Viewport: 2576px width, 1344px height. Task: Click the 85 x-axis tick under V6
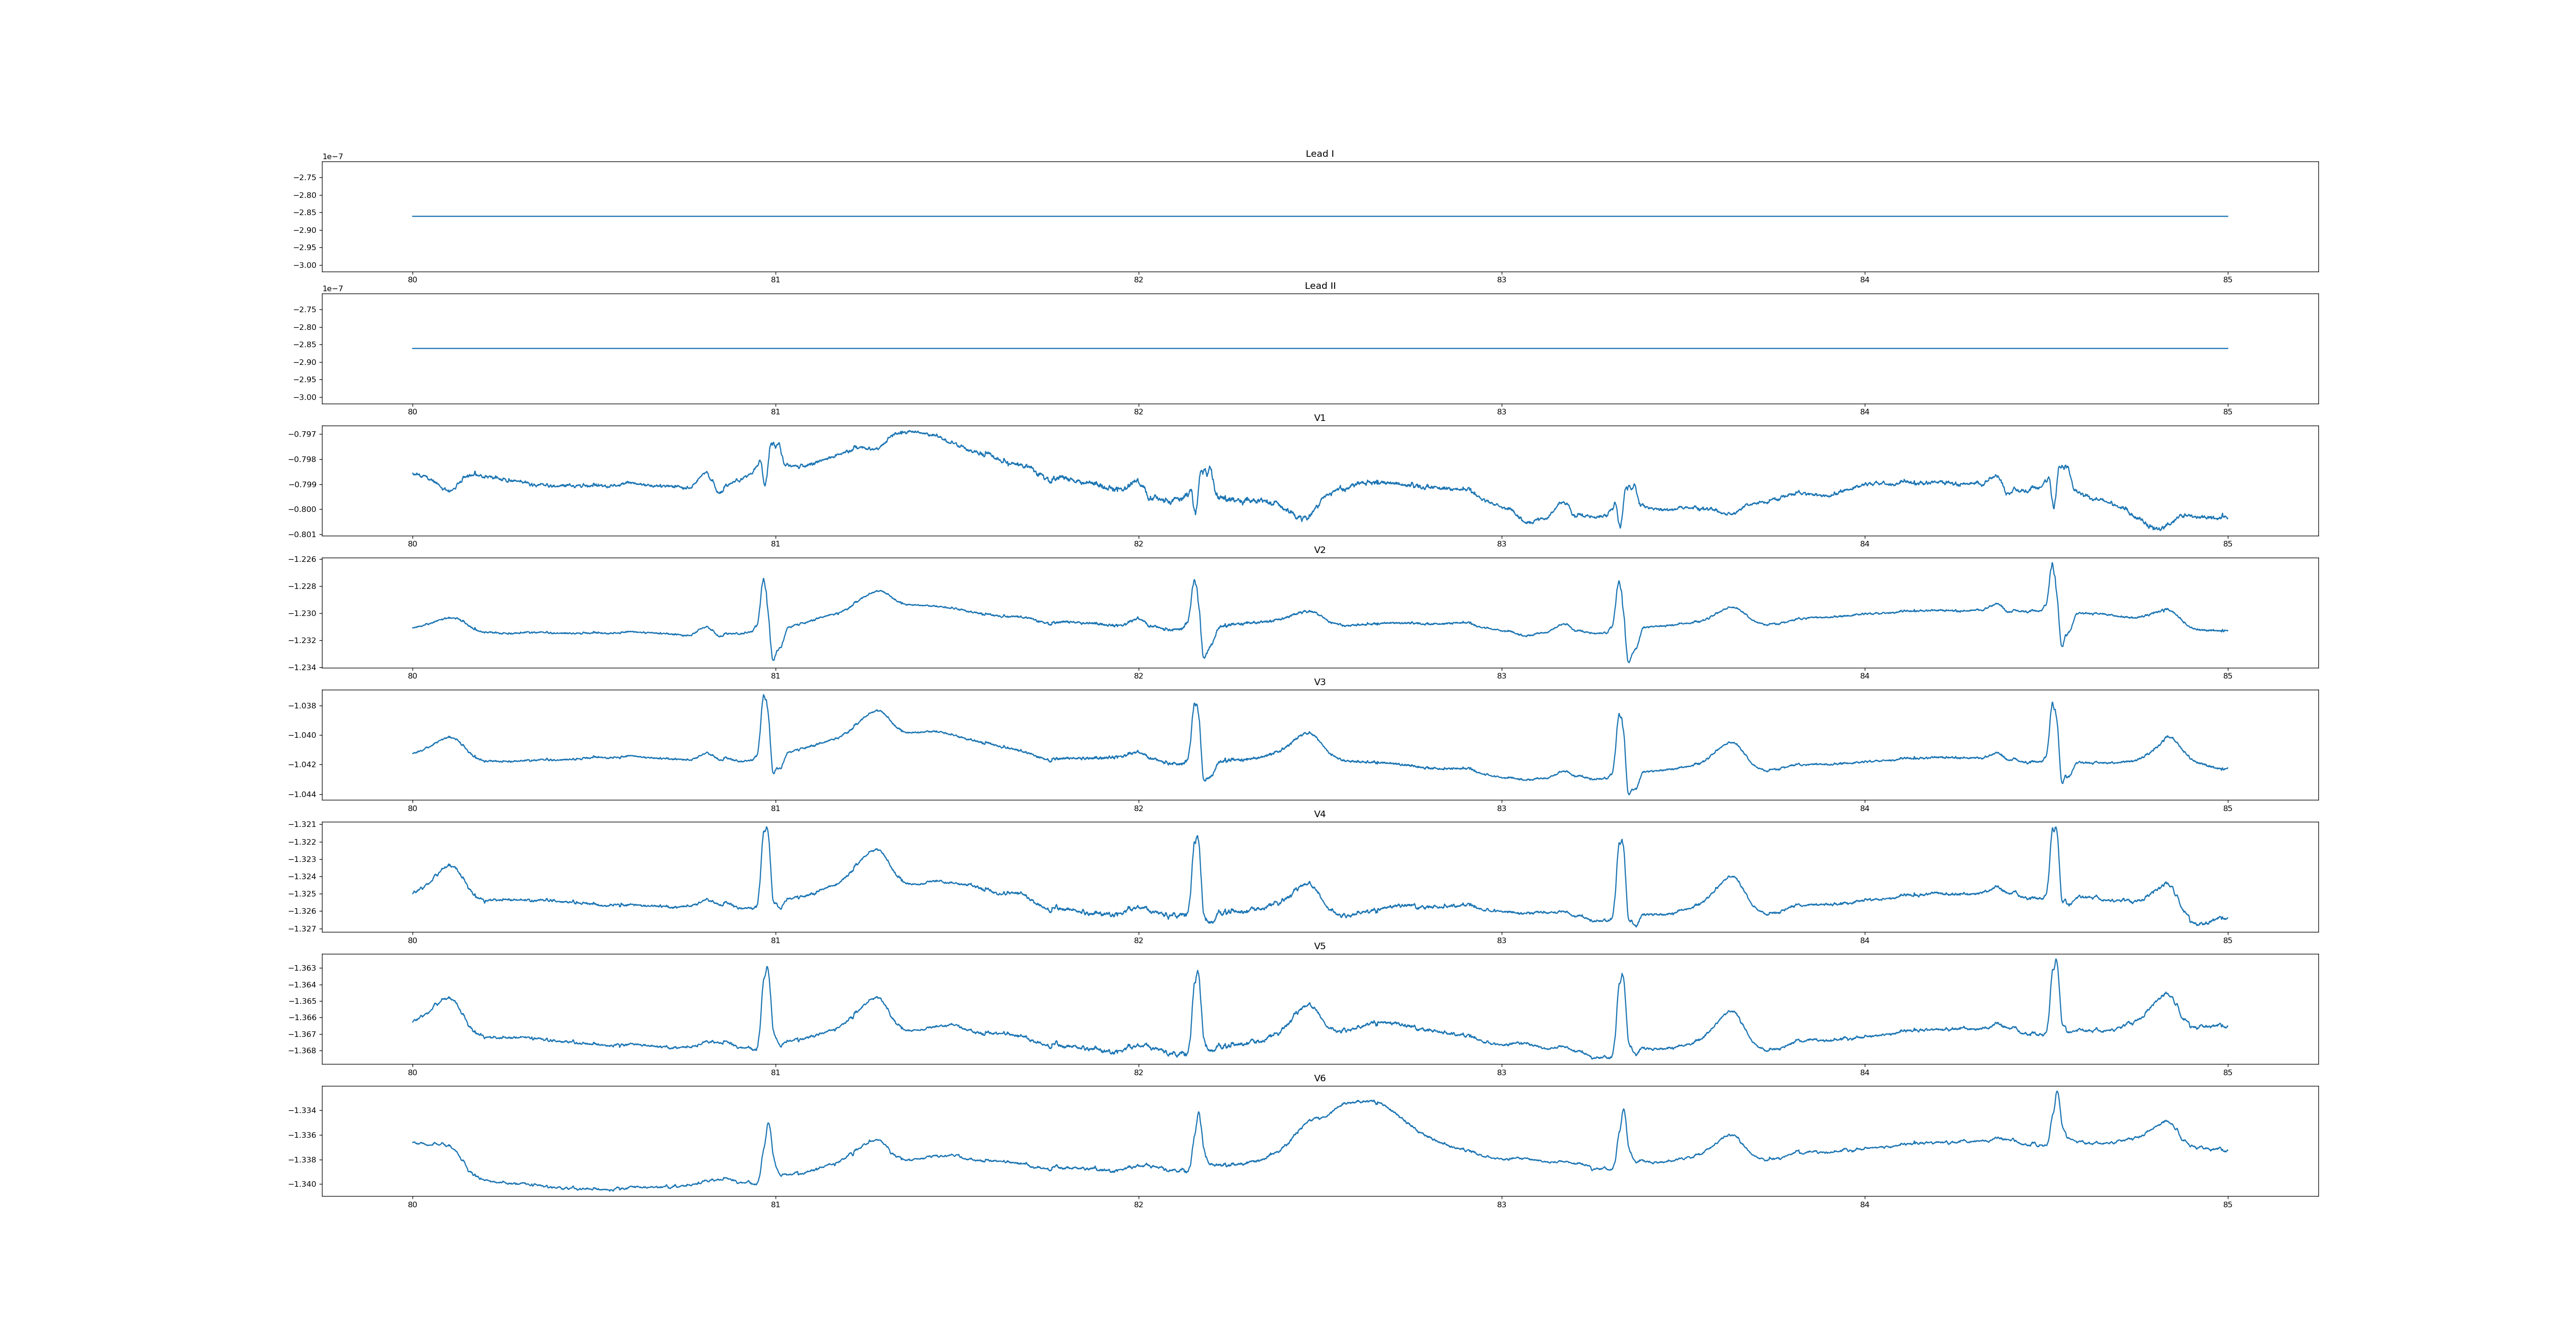(2227, 1205)
